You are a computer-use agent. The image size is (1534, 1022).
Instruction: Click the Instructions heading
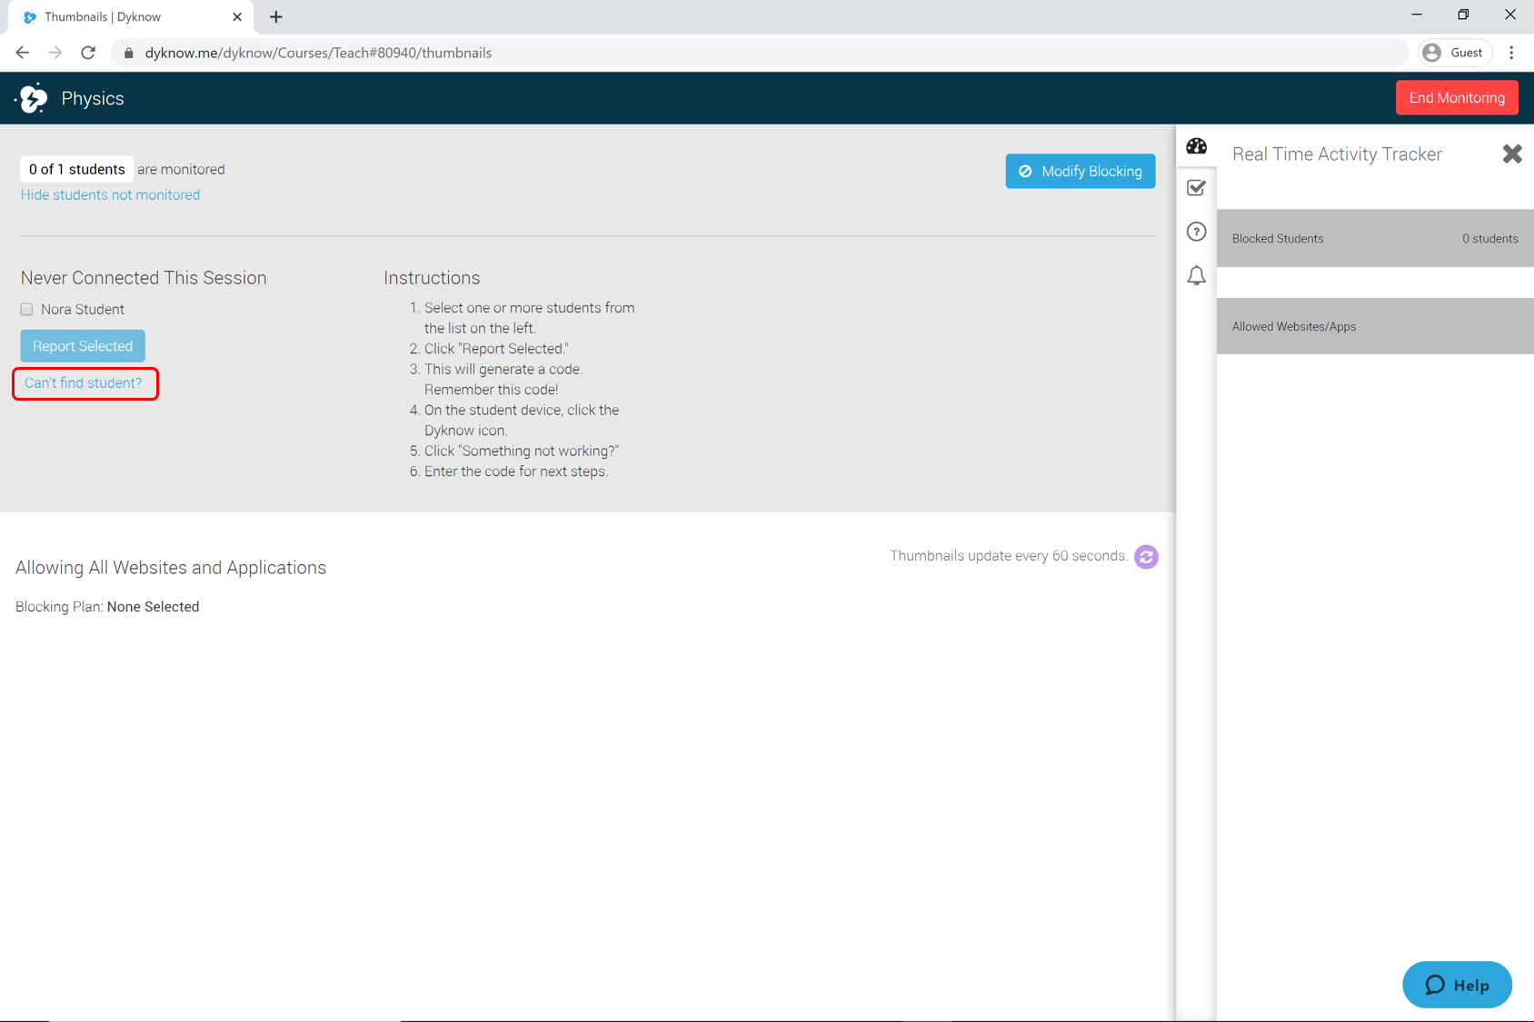coord(432,278)
